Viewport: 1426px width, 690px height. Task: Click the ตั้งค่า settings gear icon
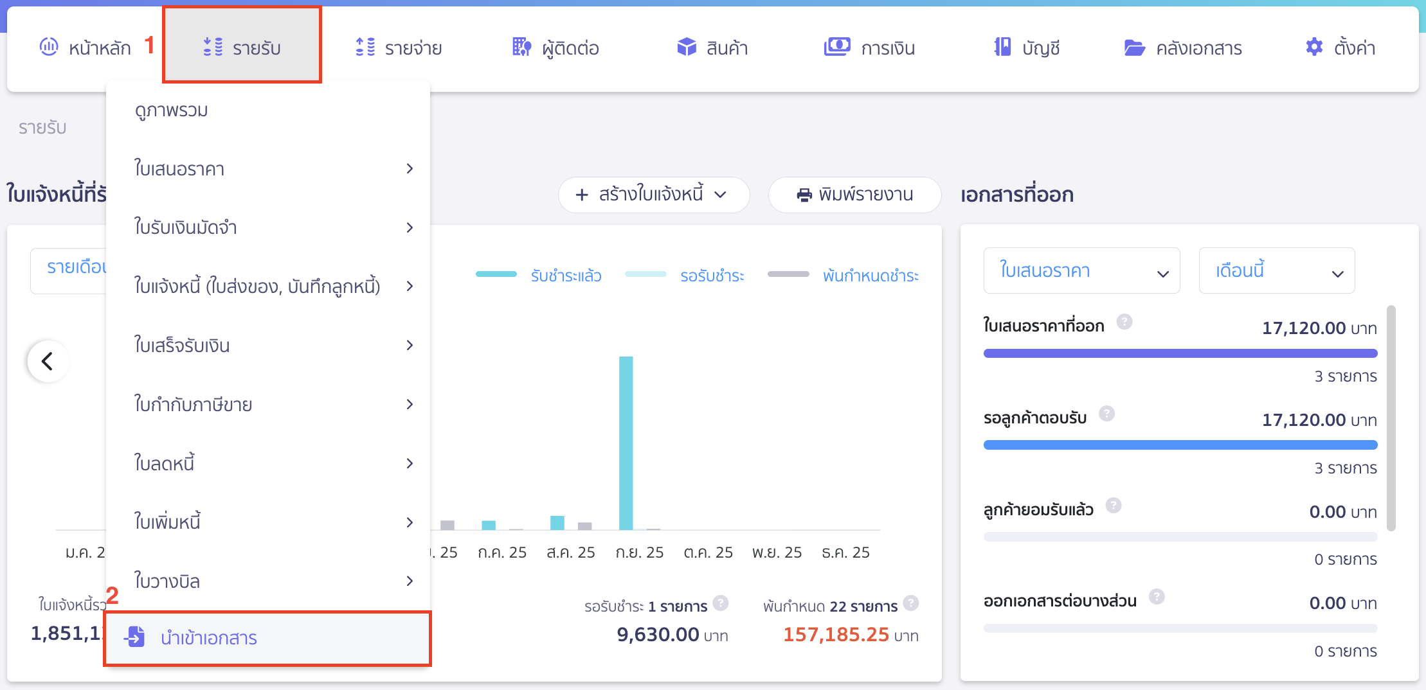[x=1313, y=47]
